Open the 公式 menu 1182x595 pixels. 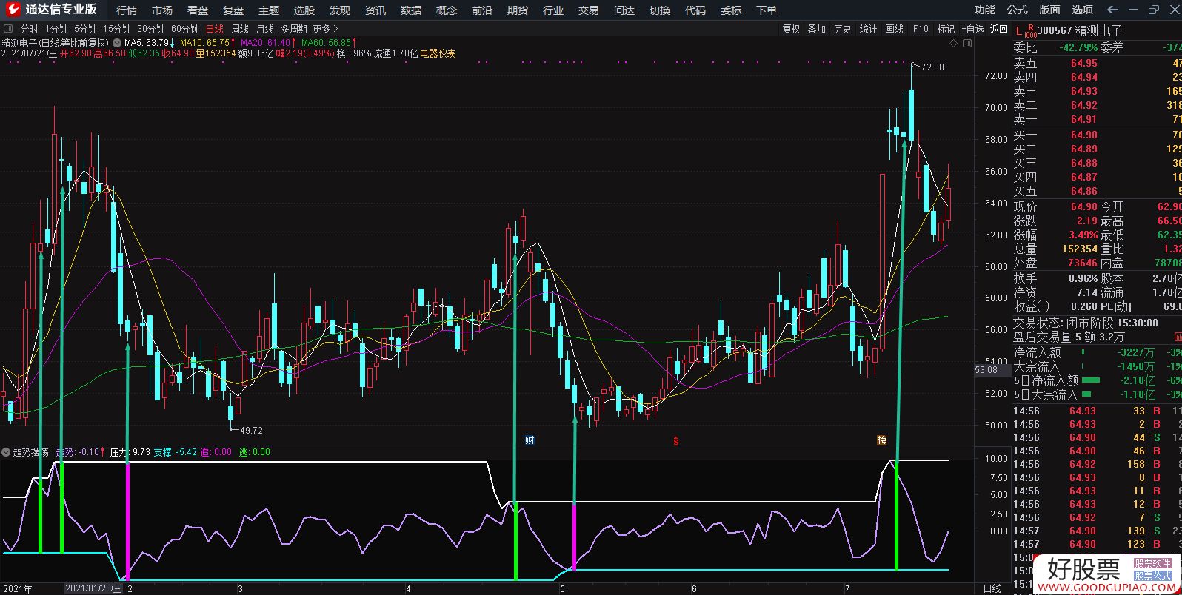point(1018,10)
